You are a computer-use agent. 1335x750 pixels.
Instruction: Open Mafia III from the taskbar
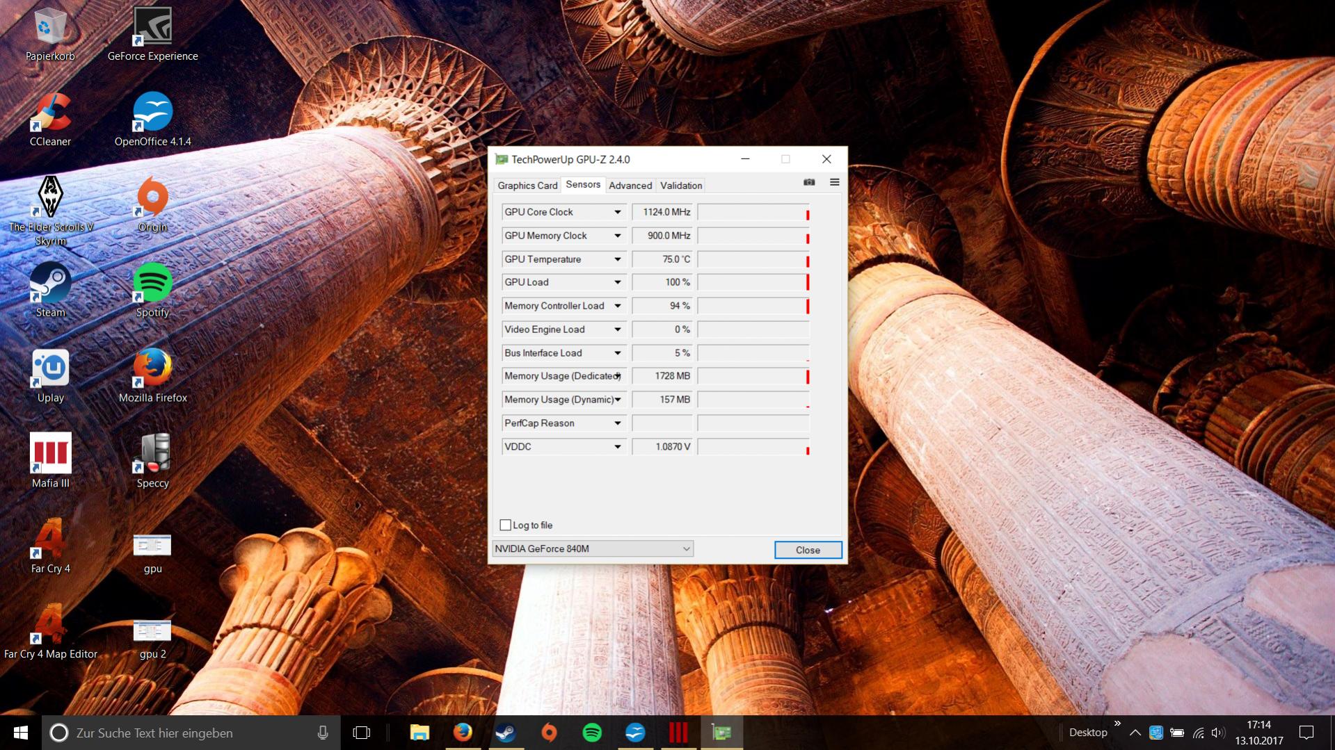[678, 733]
